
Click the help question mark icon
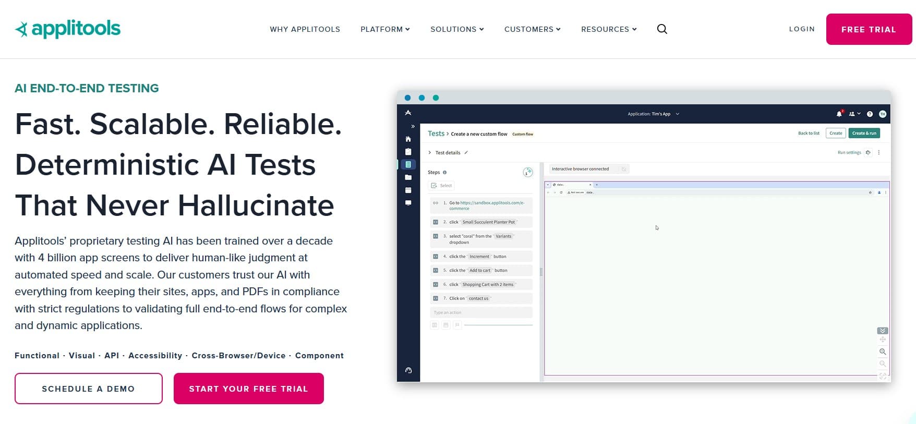coord(870,114)
